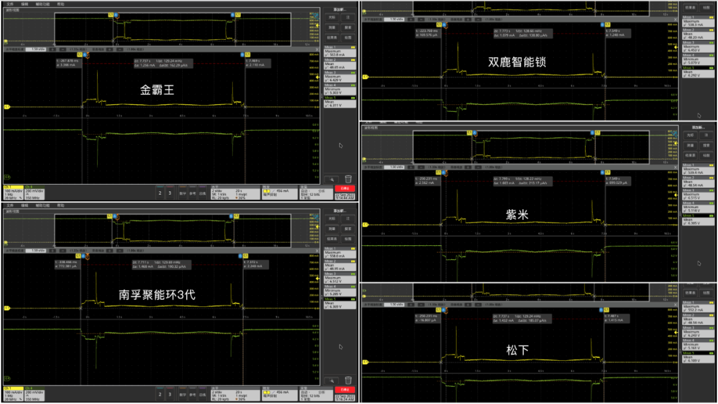Open trigger badge showing 456 mA in 金霸王 window
Image resolution: width=718 pixels, height=404 pixels.
pyautogui.click(x=280, y=193)
